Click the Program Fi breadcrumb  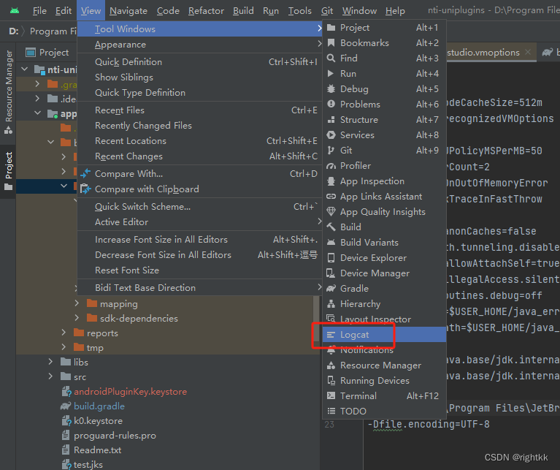click(x=53, y=31)
